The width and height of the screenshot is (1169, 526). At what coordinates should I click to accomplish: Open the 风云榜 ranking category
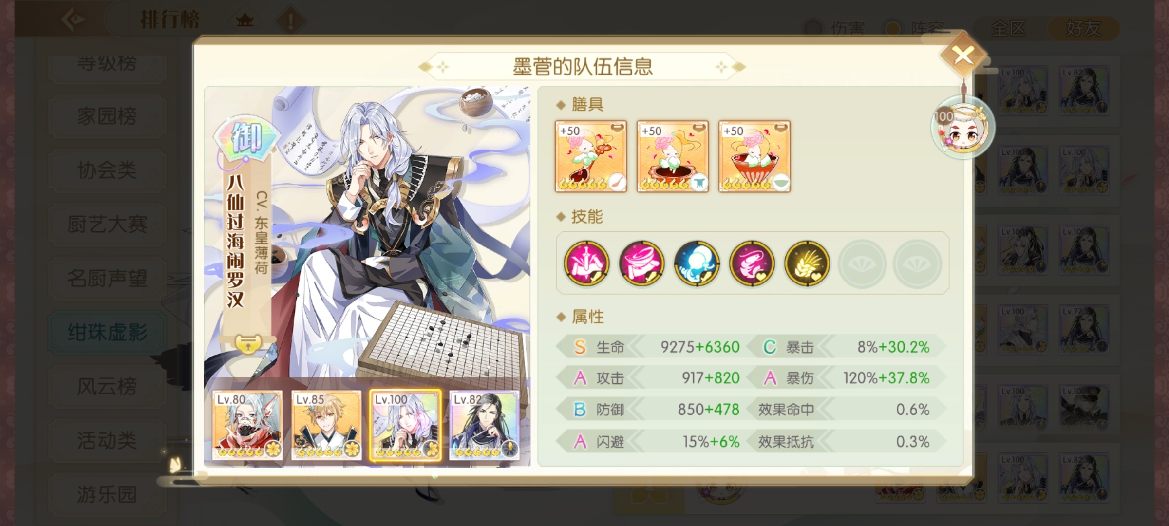(107, 386)
